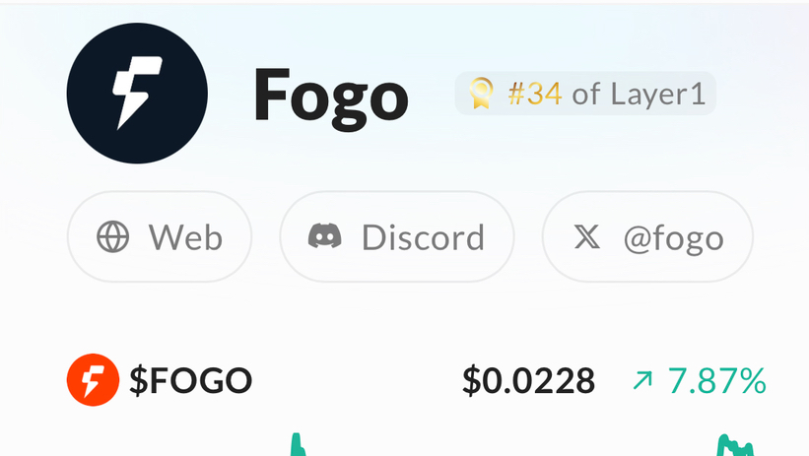The width and height of the screenshot is (809, 456).
Task: Click the 7.87% price change
Action: 717,381
